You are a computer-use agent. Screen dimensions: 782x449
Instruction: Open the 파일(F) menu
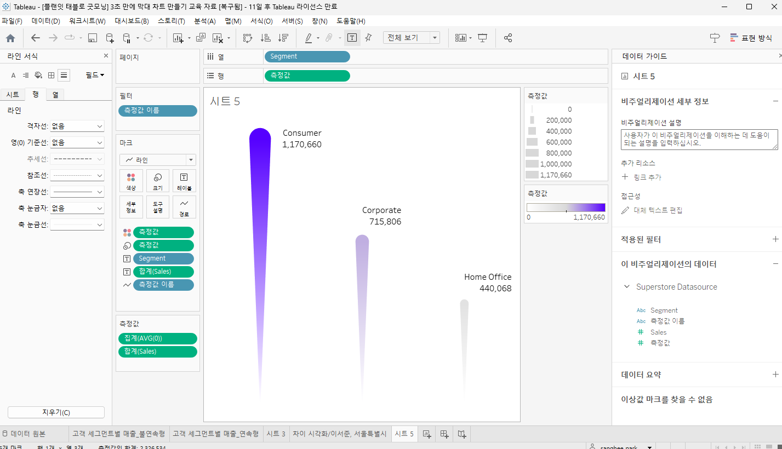12,21
